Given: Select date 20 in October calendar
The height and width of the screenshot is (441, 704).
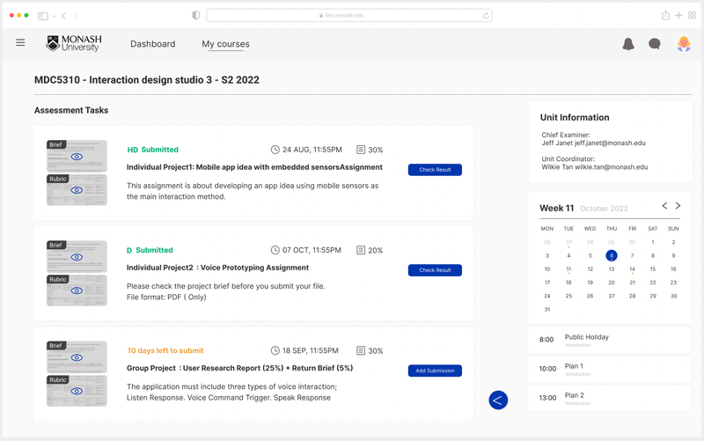Looking at the screenshot, I should 611,283.
